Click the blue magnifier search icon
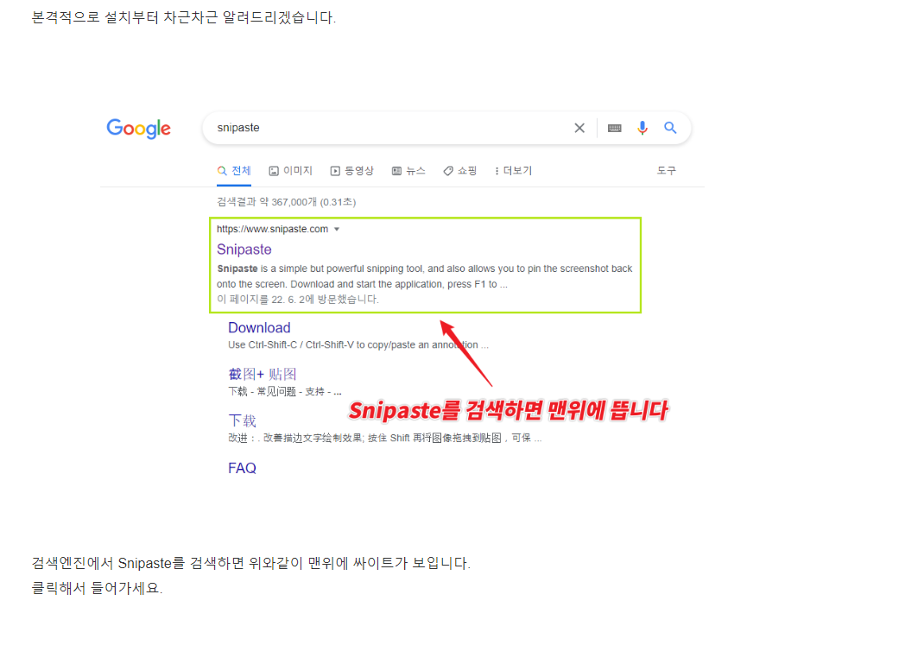 (x=670, y=127)
